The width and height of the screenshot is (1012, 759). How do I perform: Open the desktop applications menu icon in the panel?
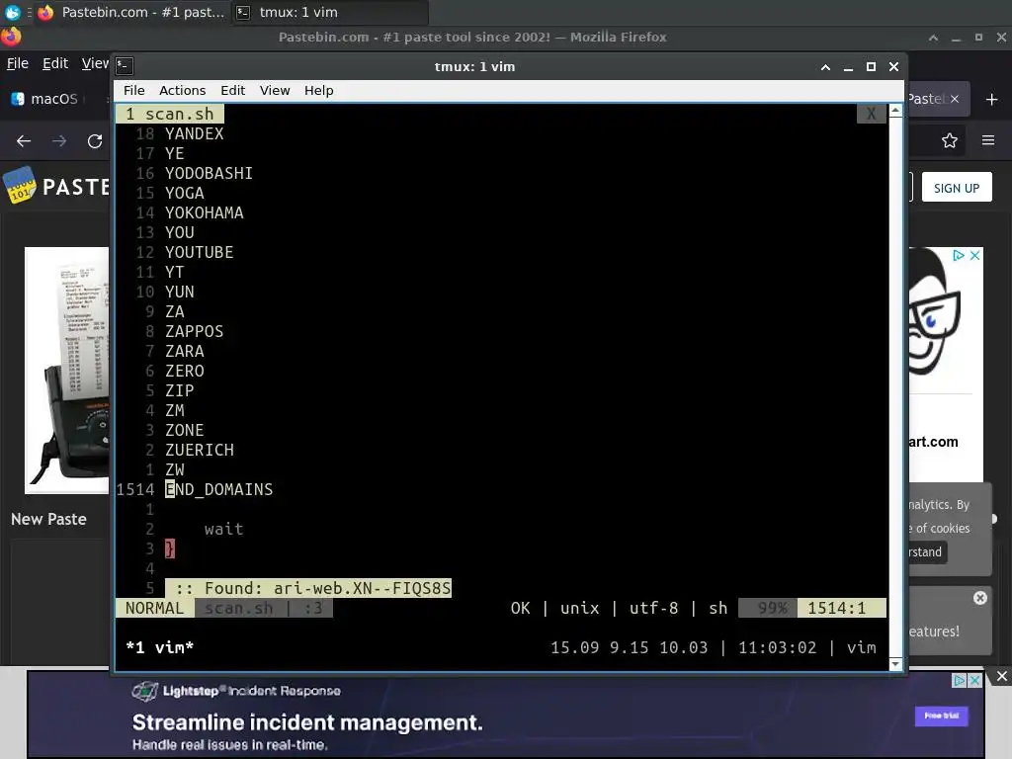click(x=12, y=12)
